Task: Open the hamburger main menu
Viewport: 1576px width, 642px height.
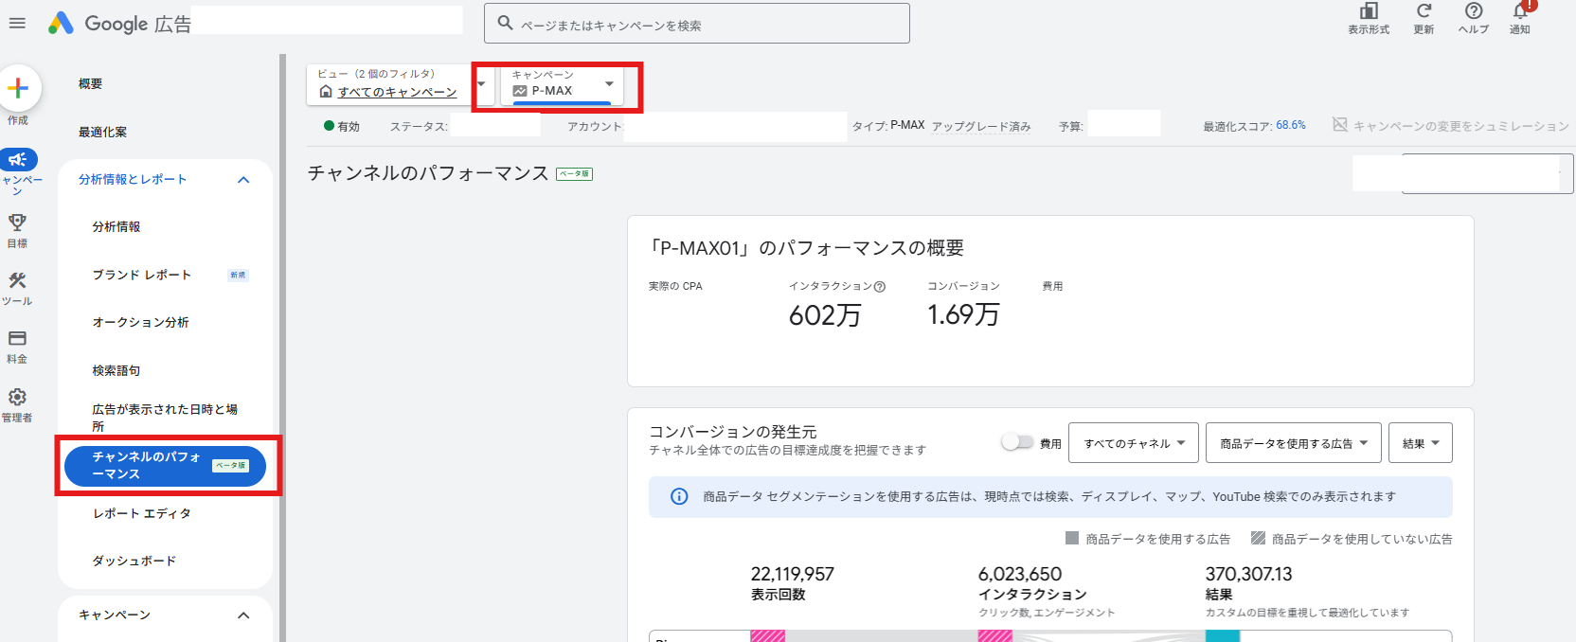Action: click(17, 24)
